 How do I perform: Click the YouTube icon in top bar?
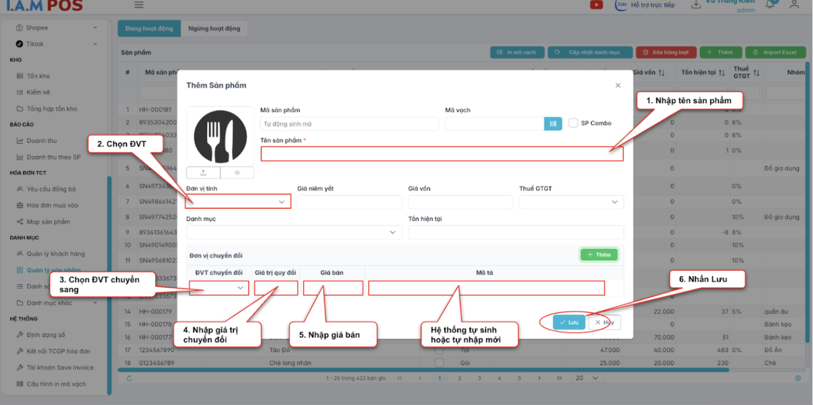[596, 5]
